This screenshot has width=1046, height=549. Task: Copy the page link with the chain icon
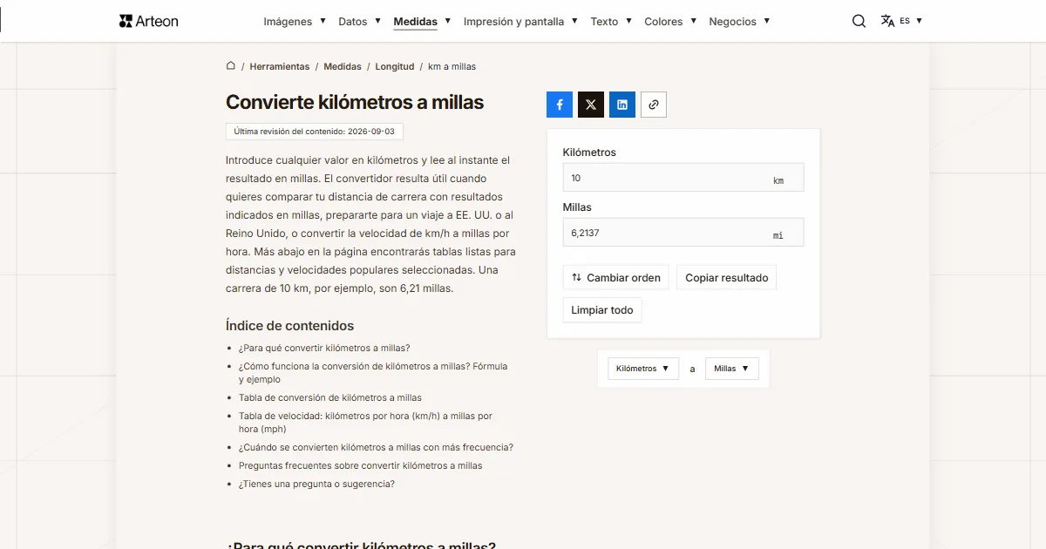pos(654,105)
